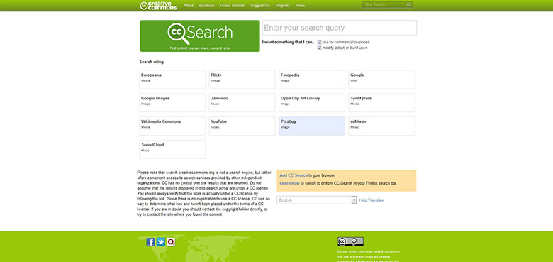
Task: Open the Facebook icon in footer
Action: (x=150, y=242)
